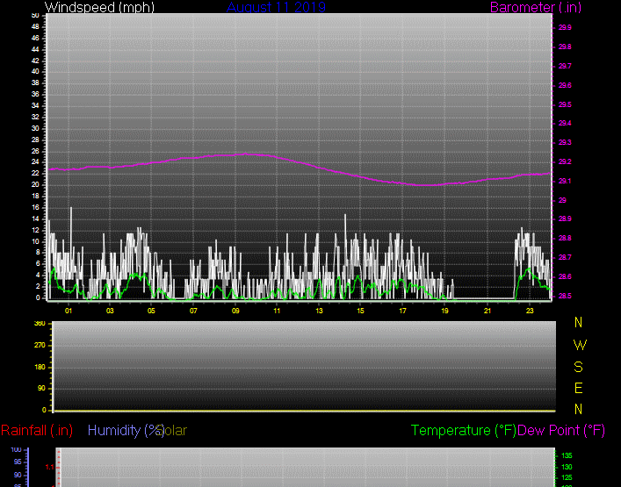Select the 270 degree direction label
Image resolution: width=621 pixels, height=487 pixels.
click(40, 346)
